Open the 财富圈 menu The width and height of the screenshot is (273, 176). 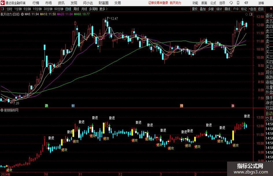pos(103,3)
